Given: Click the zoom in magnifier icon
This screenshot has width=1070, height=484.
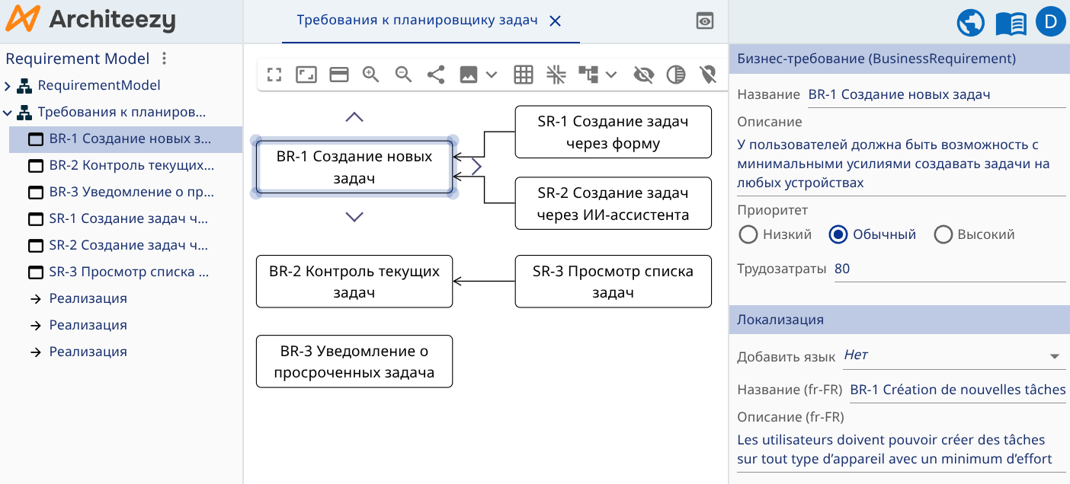Looking at the screenshot, I should pyautogui.click(x=371, y=75).
